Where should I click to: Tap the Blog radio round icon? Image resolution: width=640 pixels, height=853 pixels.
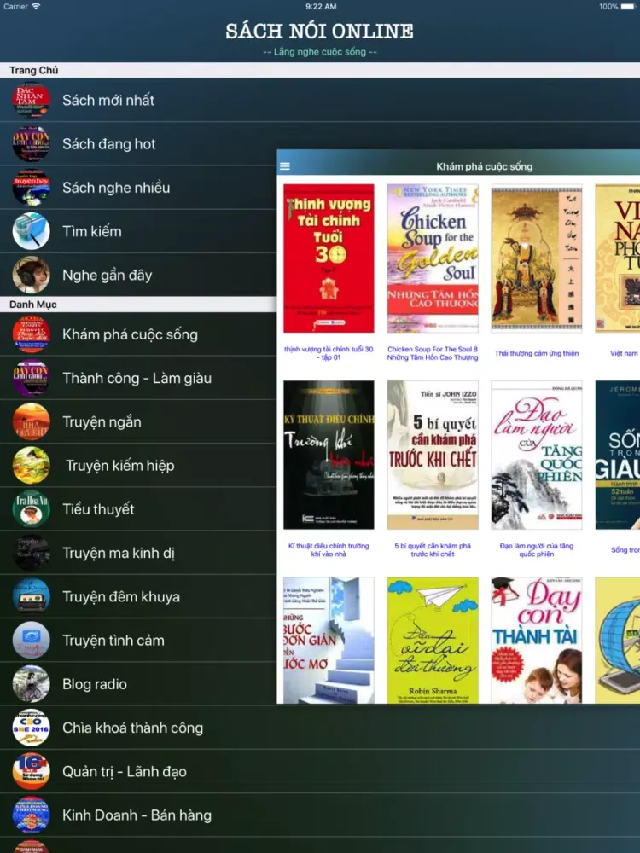coord(31,684)
